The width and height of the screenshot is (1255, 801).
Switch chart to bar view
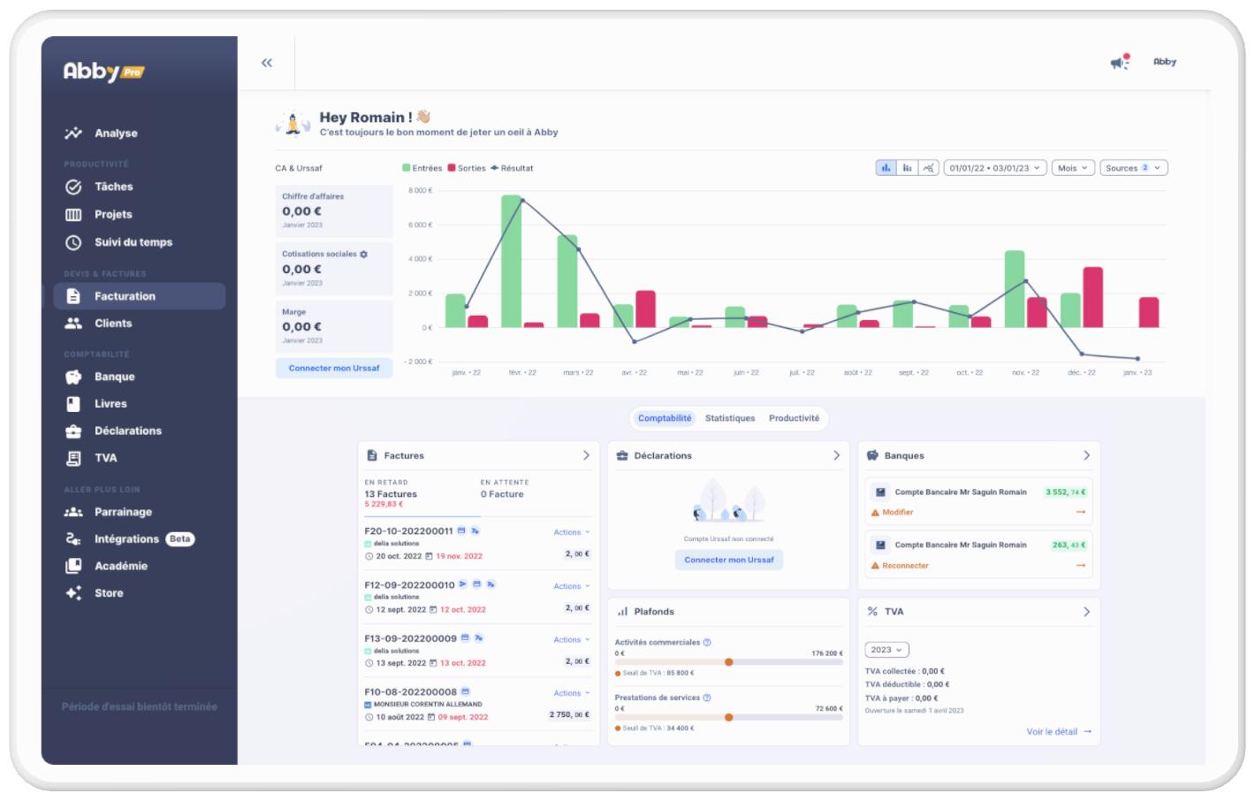point(886,168)
